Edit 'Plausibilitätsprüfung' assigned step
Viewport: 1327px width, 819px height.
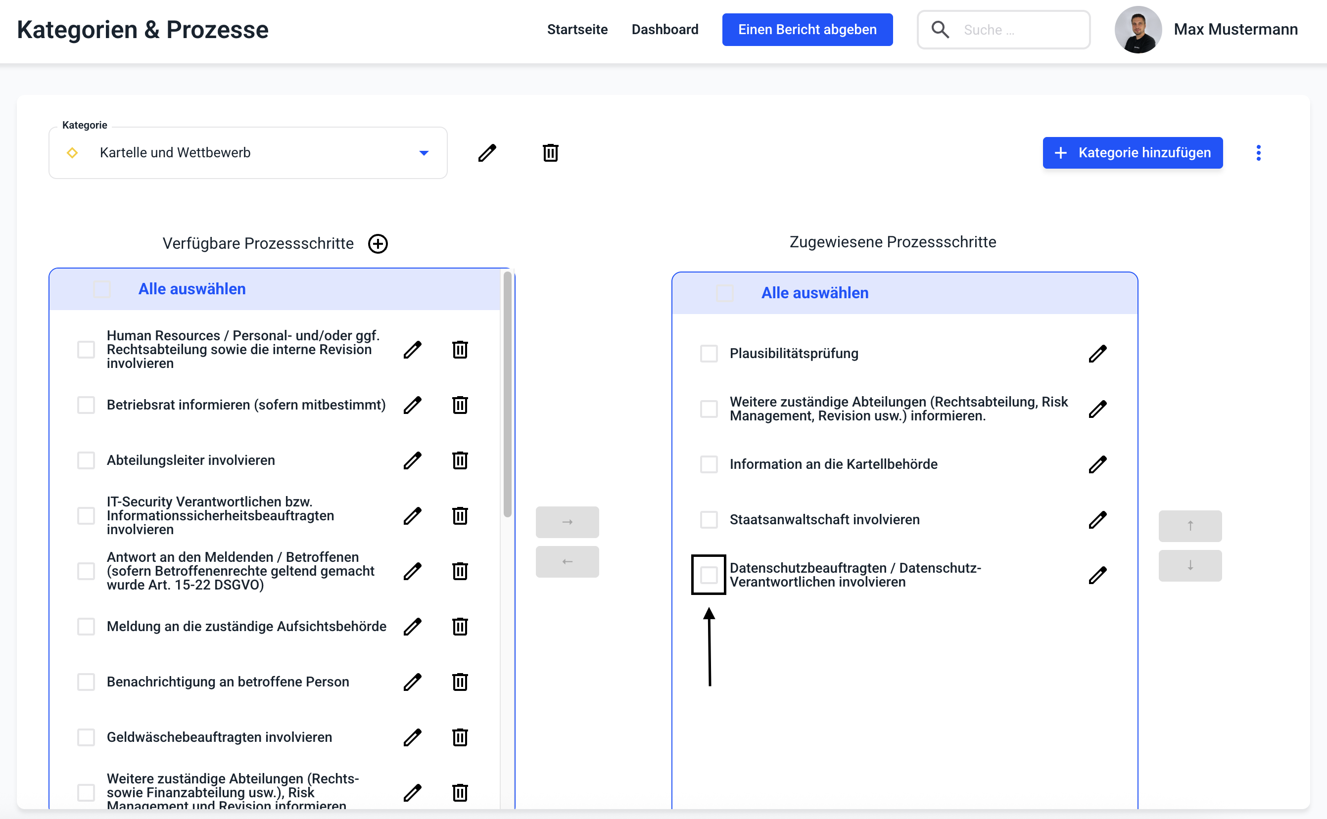pos(1097,354)
